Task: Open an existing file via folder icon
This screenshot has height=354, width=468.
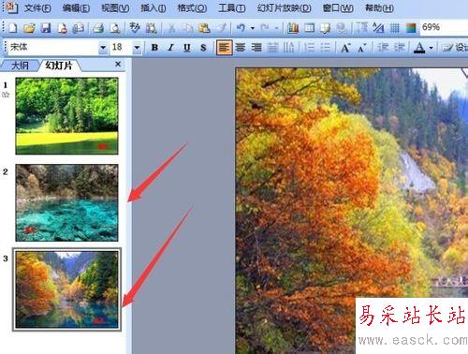Action: click(29, 28)
